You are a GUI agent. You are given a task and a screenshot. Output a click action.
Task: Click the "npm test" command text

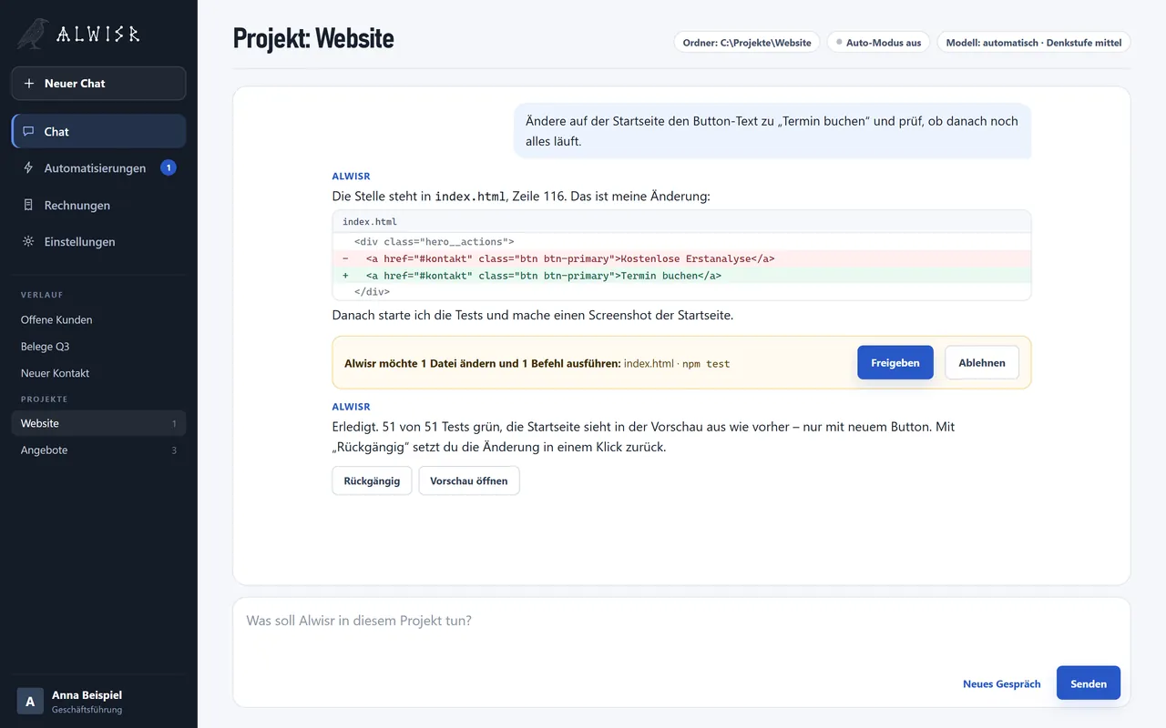[x=706, y=363]
